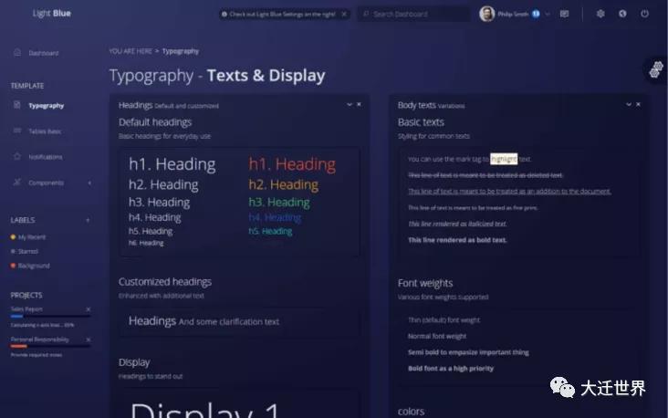Click the globe icon in top bar
Screen dimensions: 668x418
click(x=622, y=14)
